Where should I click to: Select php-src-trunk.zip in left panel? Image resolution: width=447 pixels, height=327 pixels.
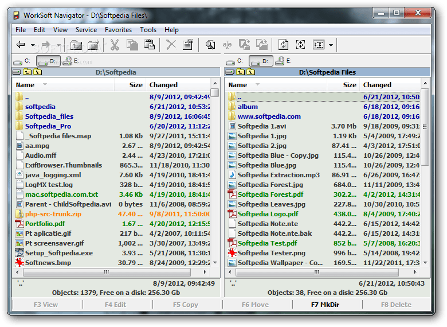coord(53,214)
